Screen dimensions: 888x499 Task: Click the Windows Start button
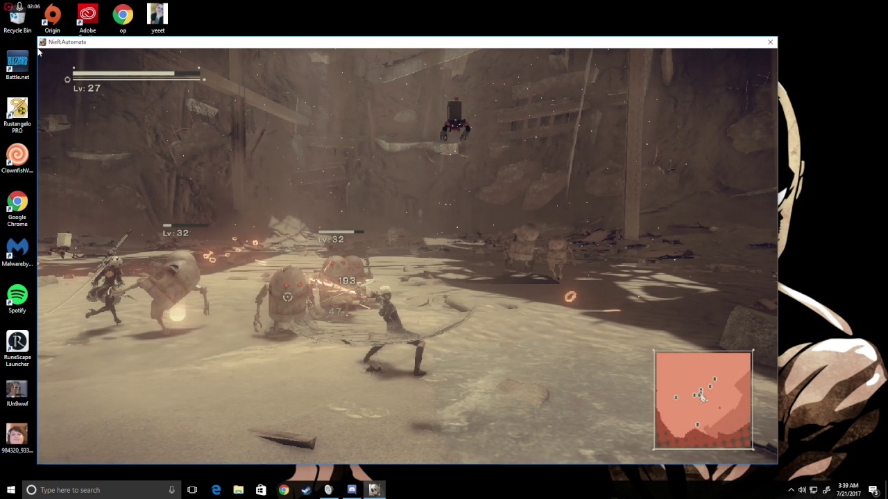pos(10,490)
